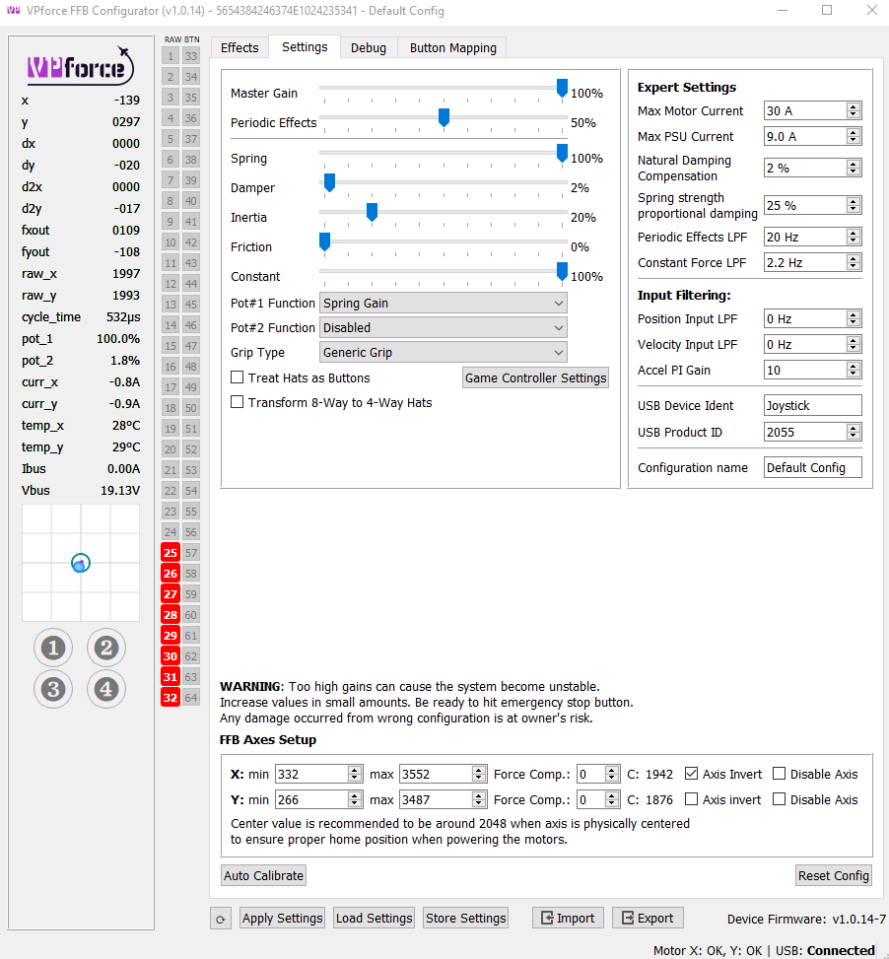This screenshot has height=959, width=889.
Task: Click the Constant Force LPF spinner arrows
Action: pos(854,262)
